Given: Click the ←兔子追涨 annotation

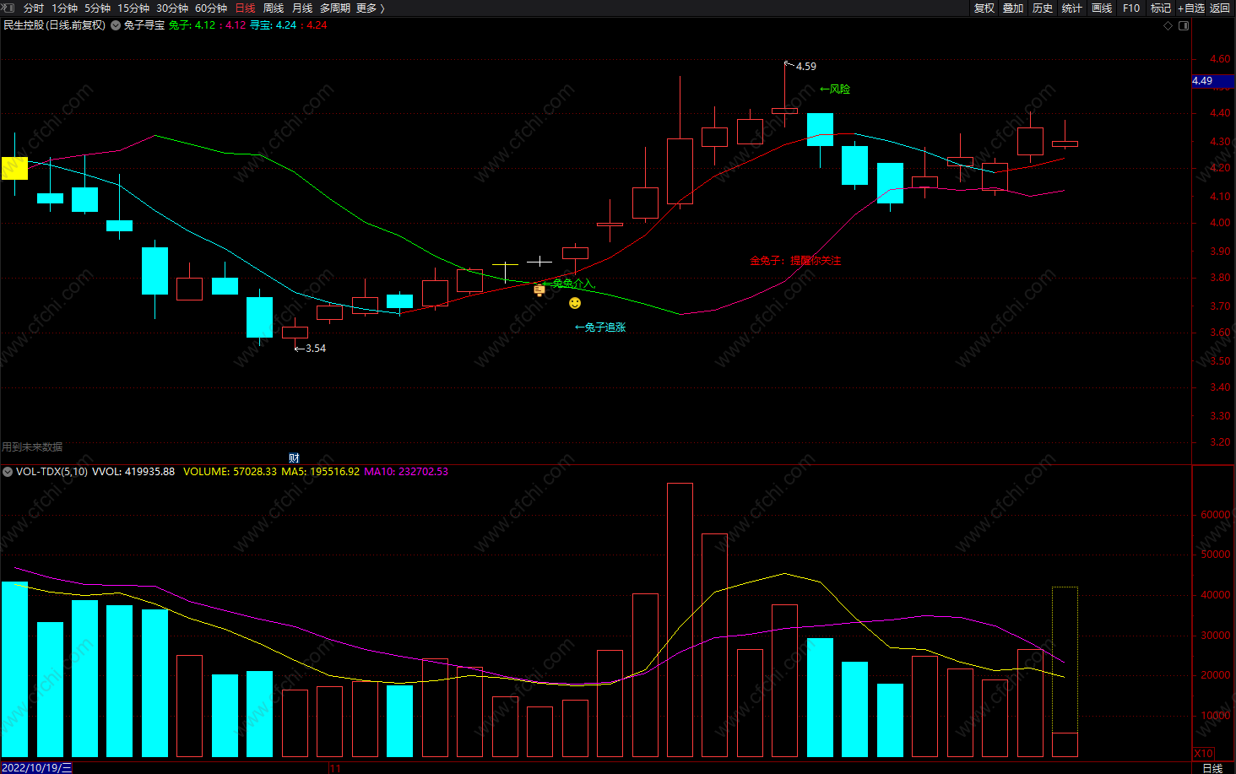Looking at the screenshot, I should tap(600, 327).
